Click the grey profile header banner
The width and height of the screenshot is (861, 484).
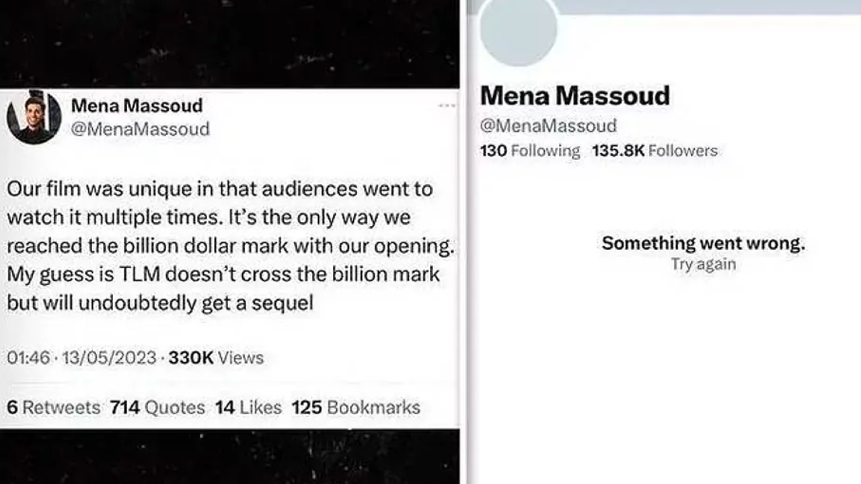(706, 6)
